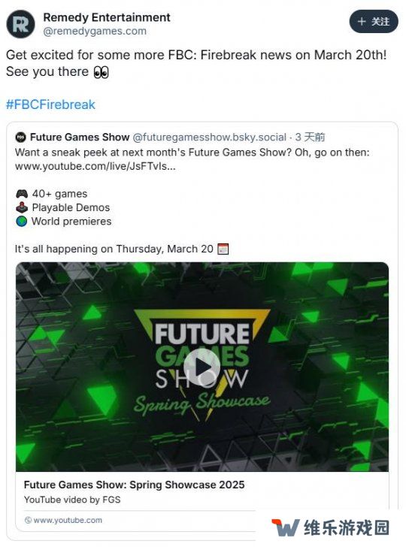Click the eyes emoji in the post
Image resolution: width=406 pixels, height=547 pixels.
pyautogui.click(x=101, y=72)
